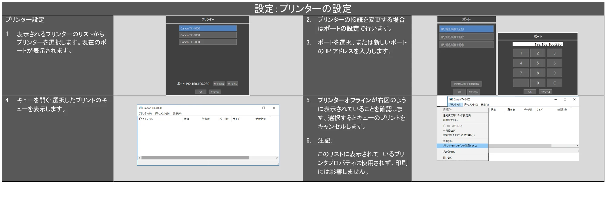Cancel the プリンター dialog with キャンセル
Viewport: 606px width, 205px height.
[x=215, y=92]
